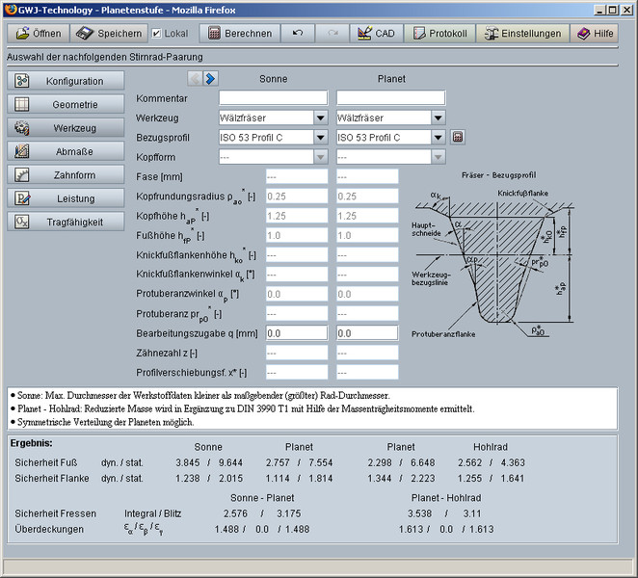Click the Sonne Kommentar text field
This screenshot has height=578, width=638.
pyautogui.click(x=274, y=98)
